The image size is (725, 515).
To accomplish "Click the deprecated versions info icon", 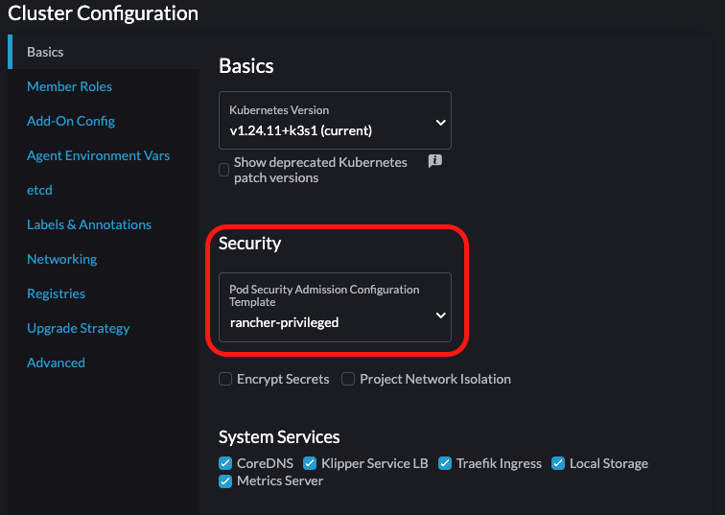I will pos(434,161).
